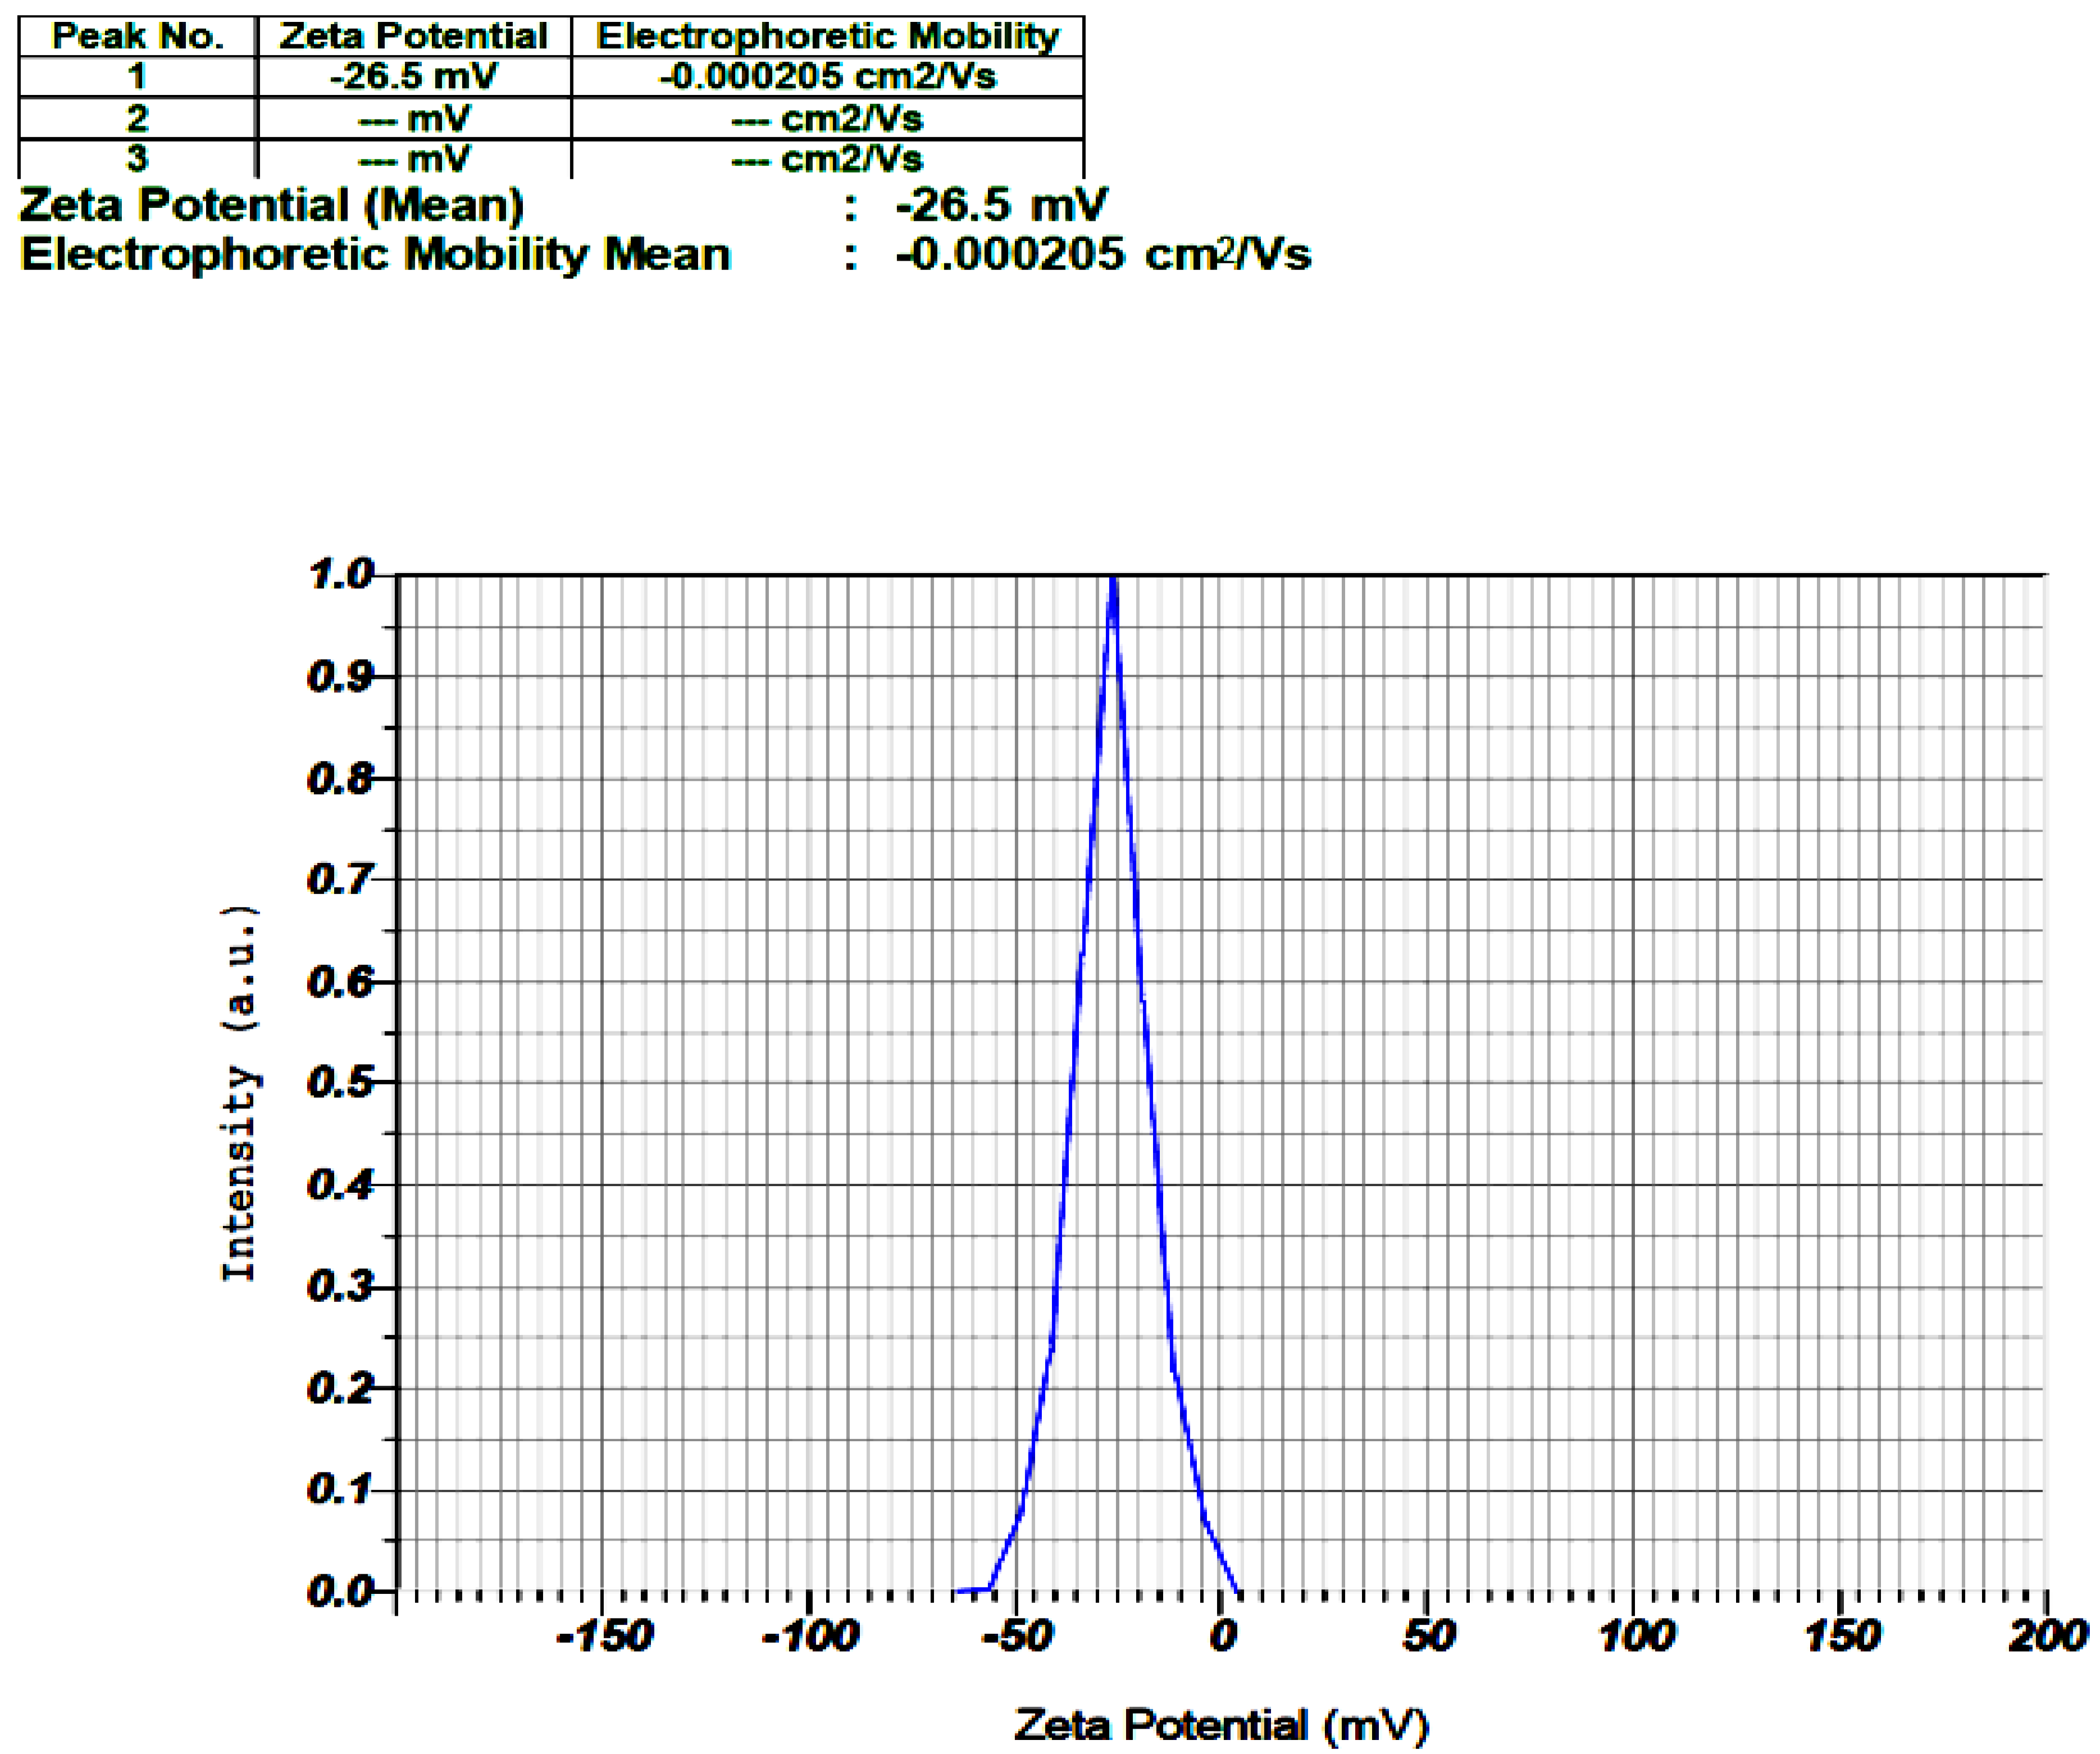Click the Zeta Potential (mV) axis title

click(1221, 1724)
